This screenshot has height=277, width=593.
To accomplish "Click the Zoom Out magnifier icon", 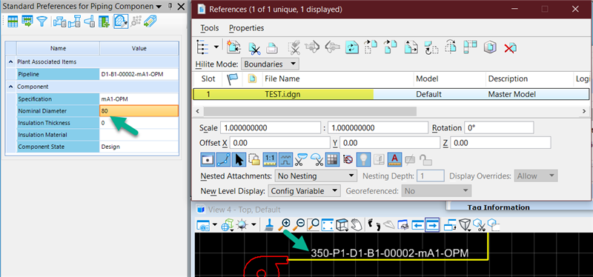I will click(x=299, y=225).
